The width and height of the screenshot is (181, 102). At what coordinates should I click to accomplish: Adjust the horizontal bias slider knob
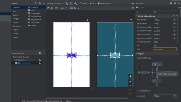(157, 84)
